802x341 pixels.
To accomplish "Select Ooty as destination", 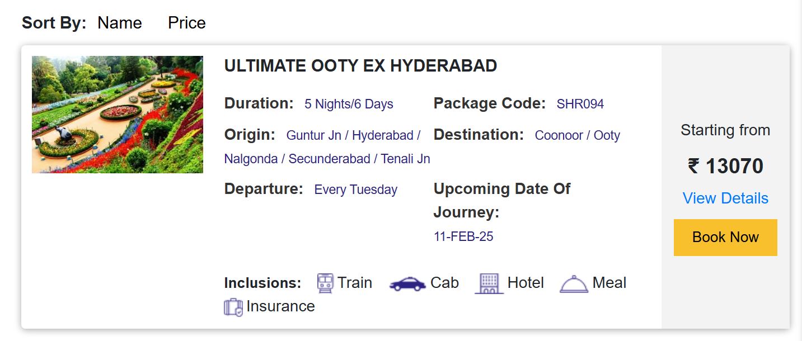I will click(x=607, y=135).
